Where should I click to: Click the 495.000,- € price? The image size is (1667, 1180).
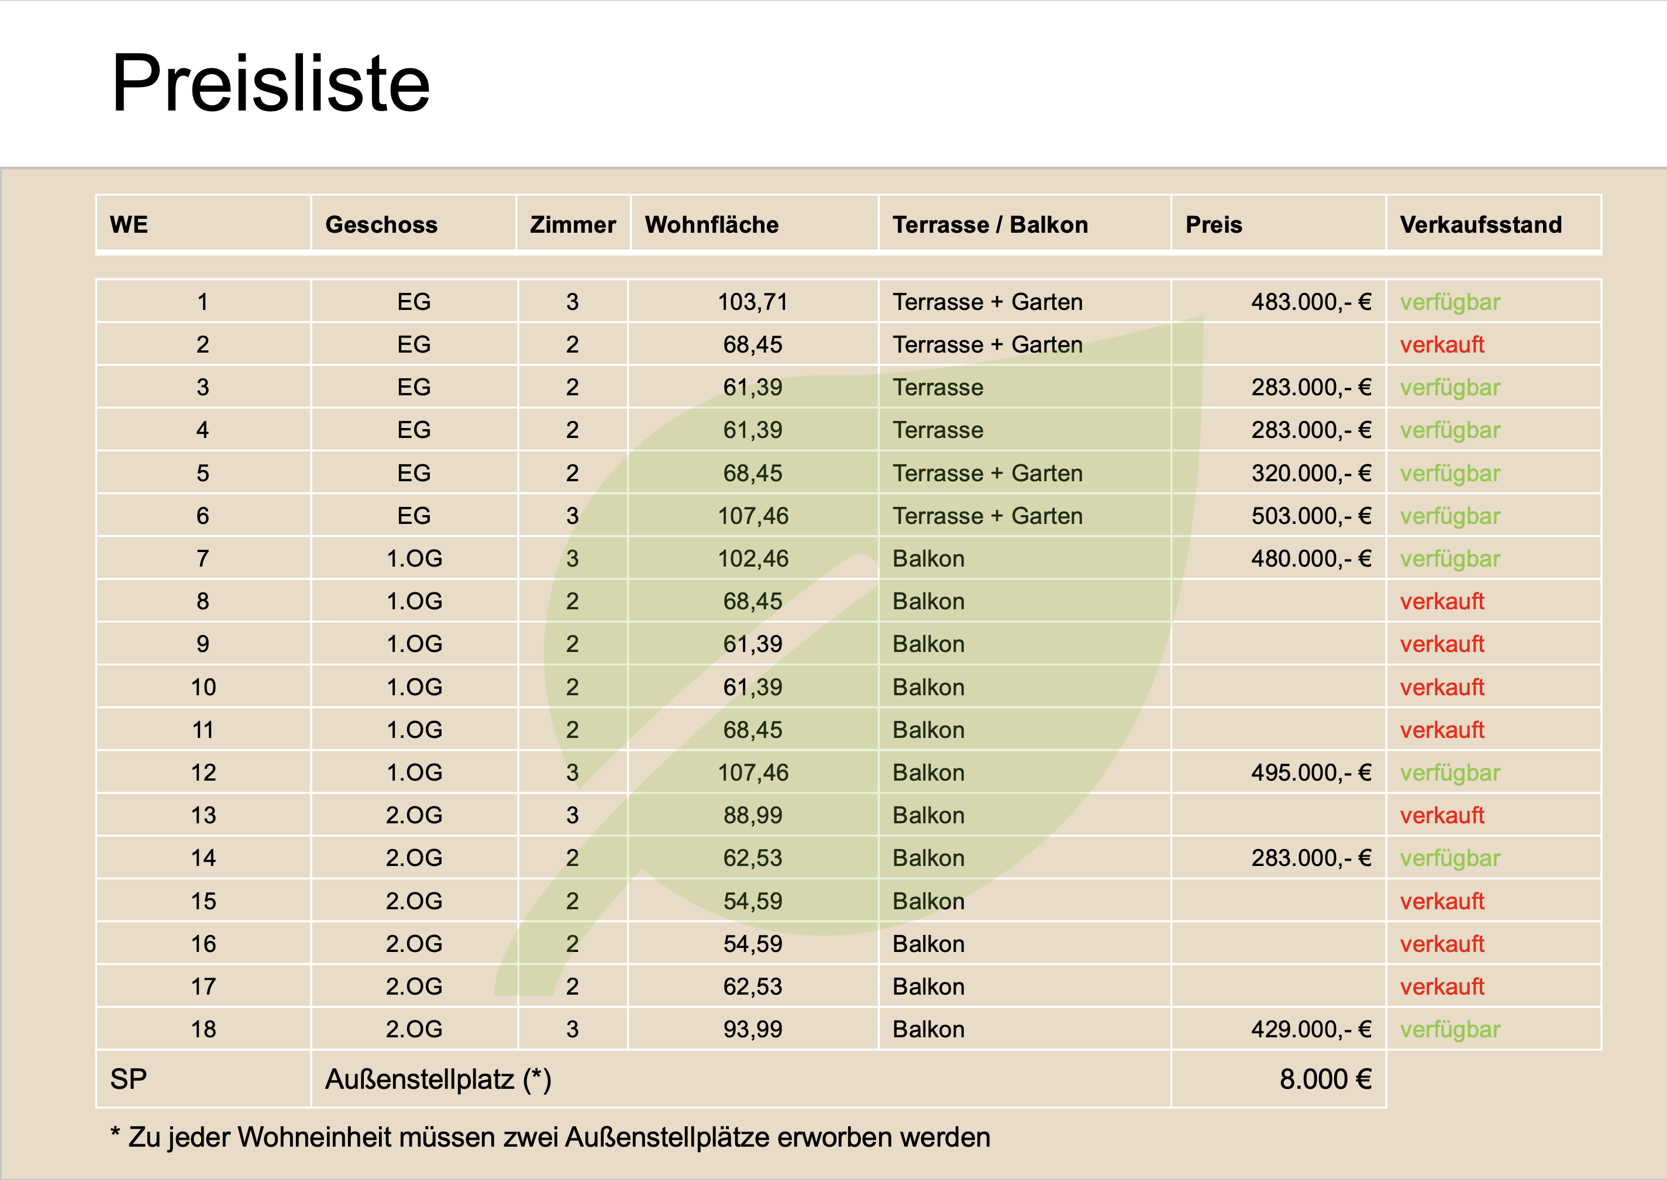coord(1311,772)
